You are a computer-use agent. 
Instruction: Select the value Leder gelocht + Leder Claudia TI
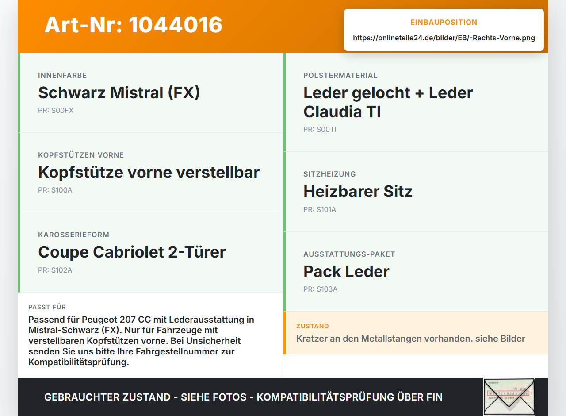click(x=388, y=102)
